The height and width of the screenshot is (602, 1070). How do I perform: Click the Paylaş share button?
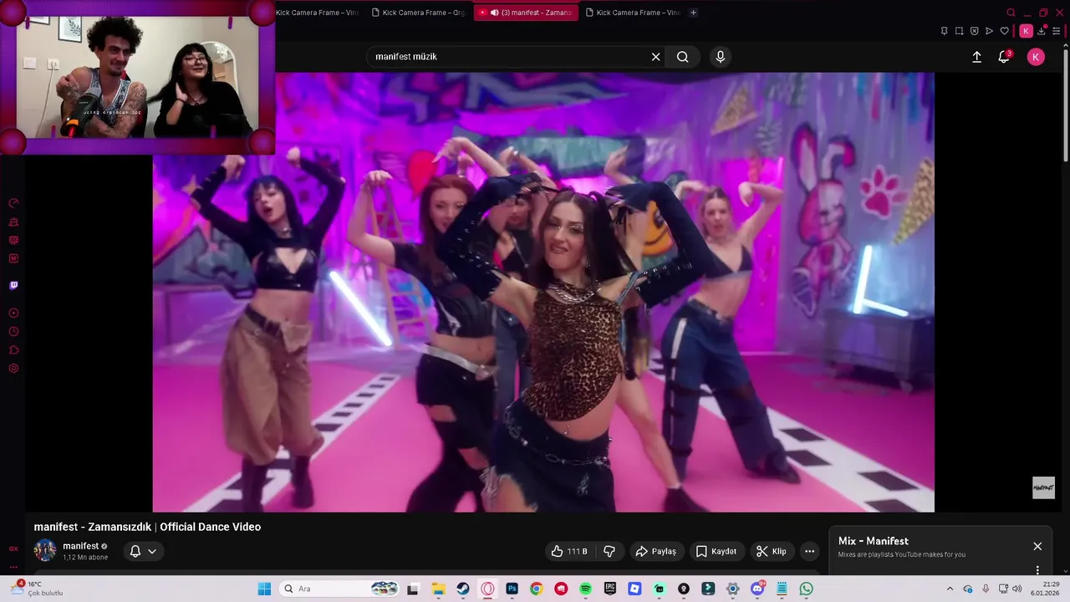(x=656, y=551)
